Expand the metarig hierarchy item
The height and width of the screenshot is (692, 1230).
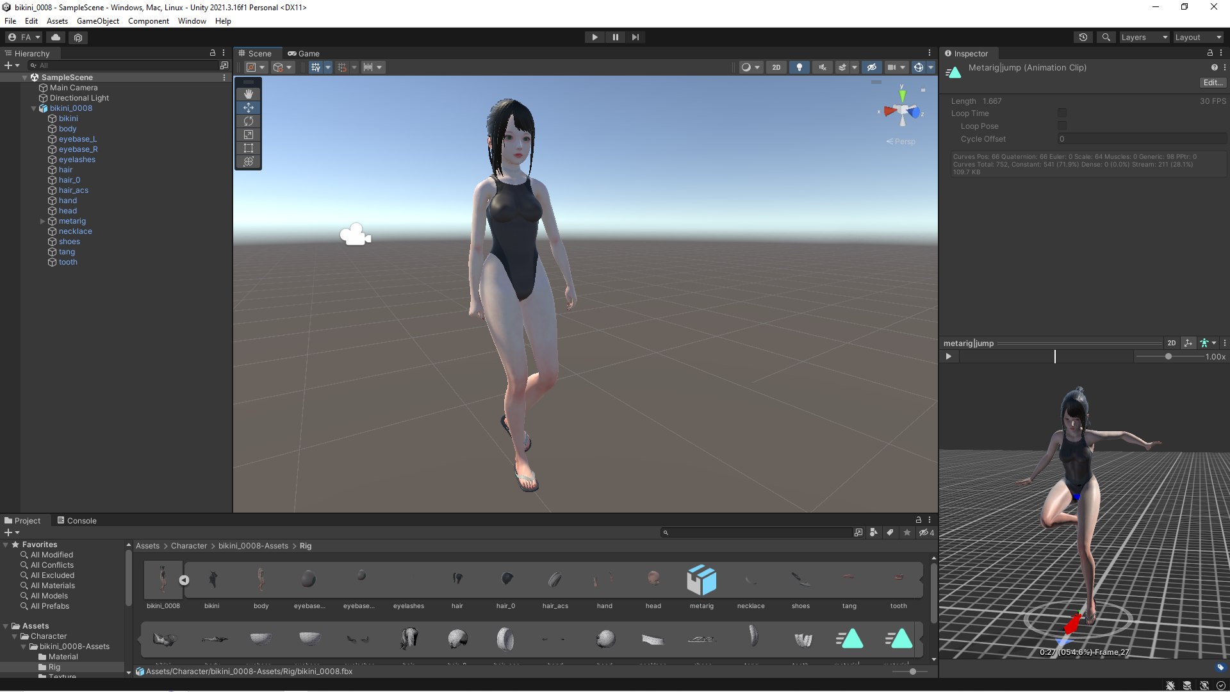43,221
